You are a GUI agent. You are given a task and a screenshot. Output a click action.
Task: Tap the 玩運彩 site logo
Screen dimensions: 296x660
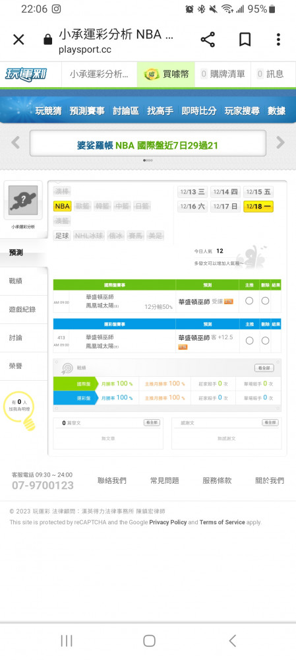point(26,74)
